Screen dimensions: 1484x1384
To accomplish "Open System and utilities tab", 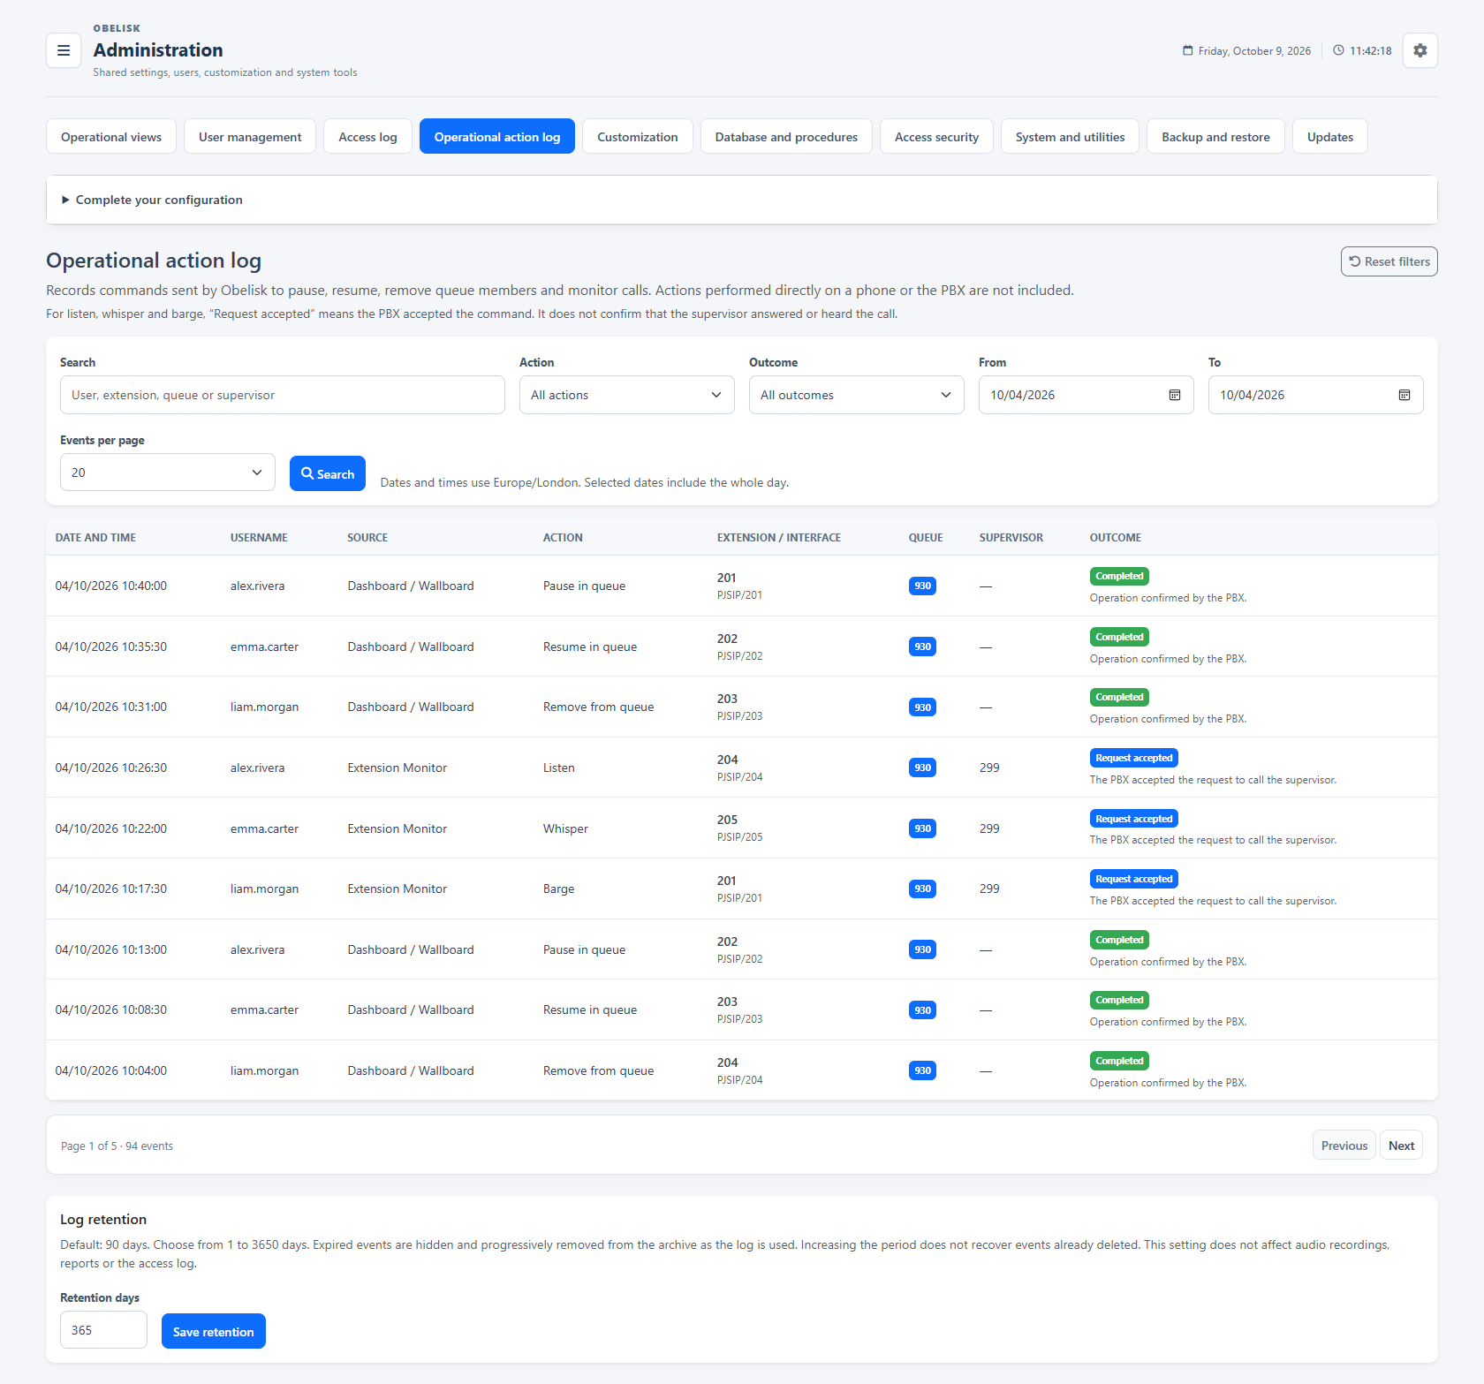I will [1070, 137].
